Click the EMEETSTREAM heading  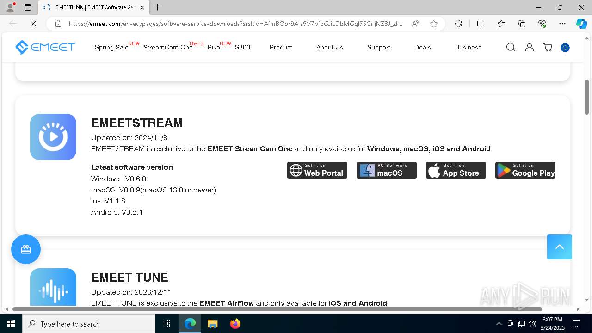click(x=137, y=123)
